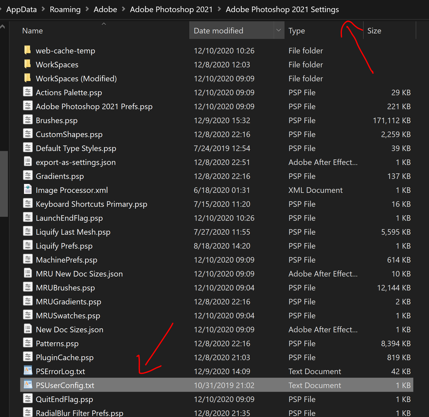Click the MachinePrefs.psp file icon
Screen dimensions: 429x417
point(28,259)
